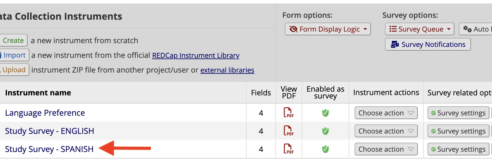The height and width of the screenshot is (162, 492).
Task: Click the green dot on Language Preference Survey settings
Action: [433, 113]
